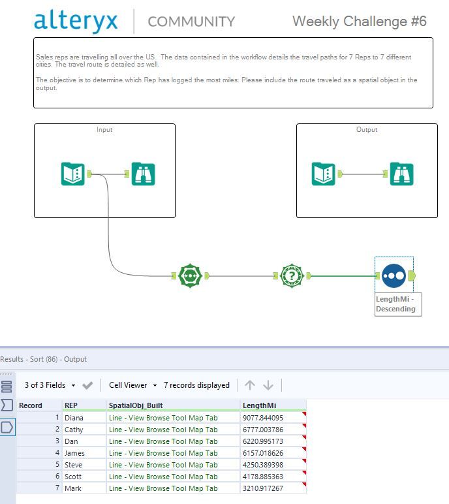Click the alteryx logo
Image resolution: width=449 pixels, height=504 pixels.
point(76,21)
